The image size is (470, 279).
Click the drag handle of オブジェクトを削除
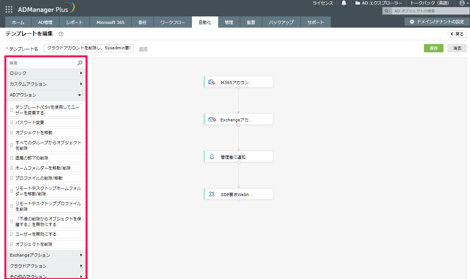[12, 244]
